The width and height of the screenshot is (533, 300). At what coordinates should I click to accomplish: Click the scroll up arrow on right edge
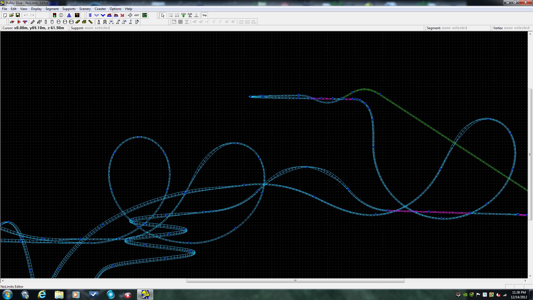tap(530, 34)
